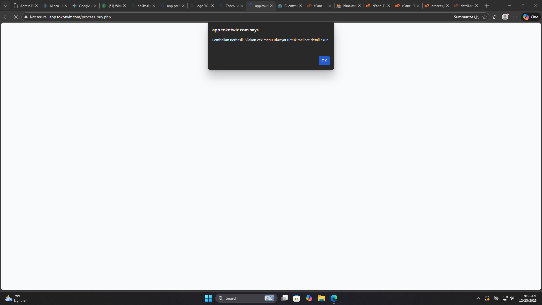
Task: Show hidden system tray icons chevron
Action: (x=478, y=298)
